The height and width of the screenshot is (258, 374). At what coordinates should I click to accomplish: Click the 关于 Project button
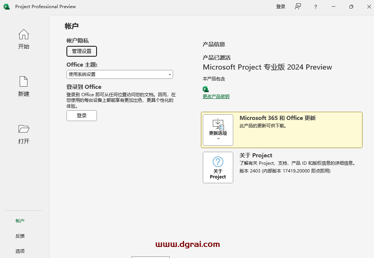(x=218, y=167)
